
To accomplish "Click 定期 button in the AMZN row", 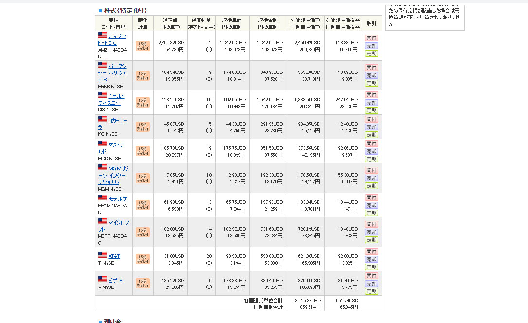I will tap(371, 54).
